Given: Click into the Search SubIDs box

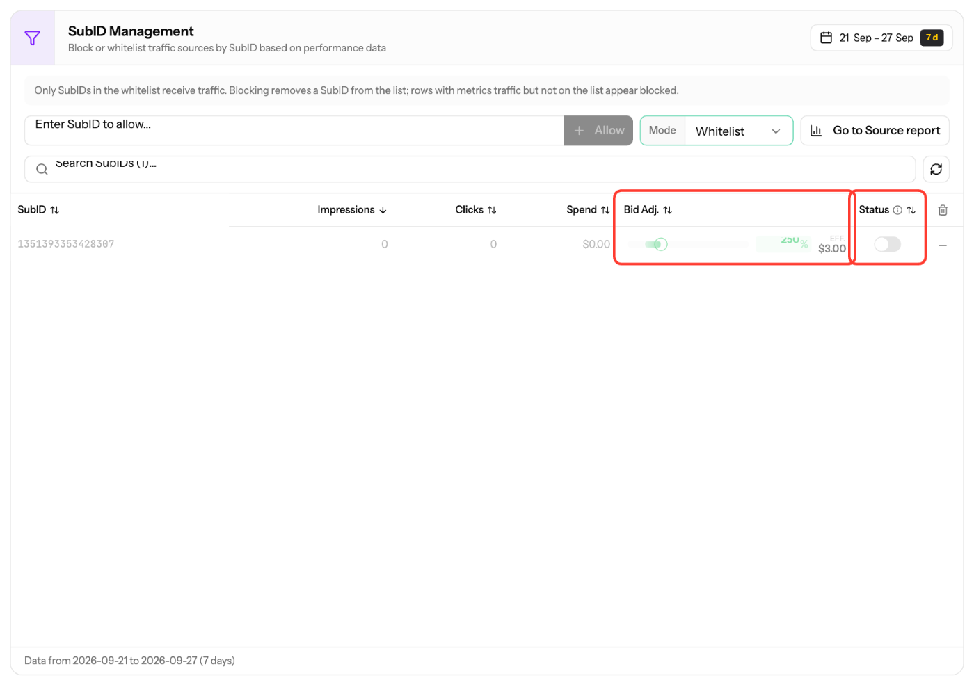Looking at the screenshot, I should tap(470, 169).
